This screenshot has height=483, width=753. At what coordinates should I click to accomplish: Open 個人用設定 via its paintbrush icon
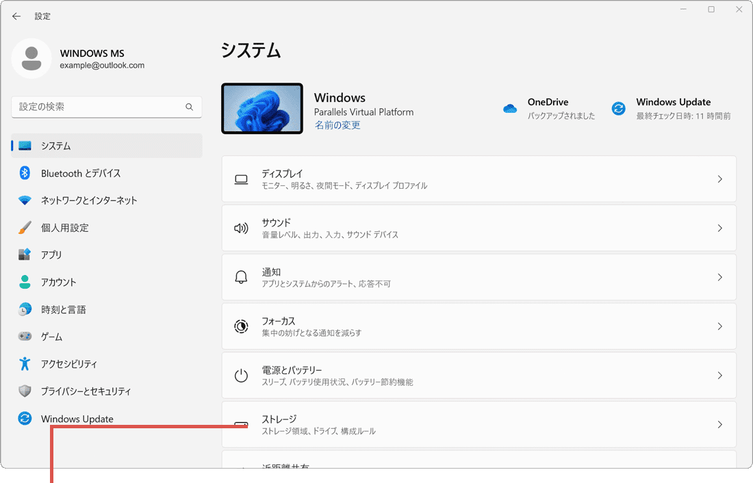25,227
